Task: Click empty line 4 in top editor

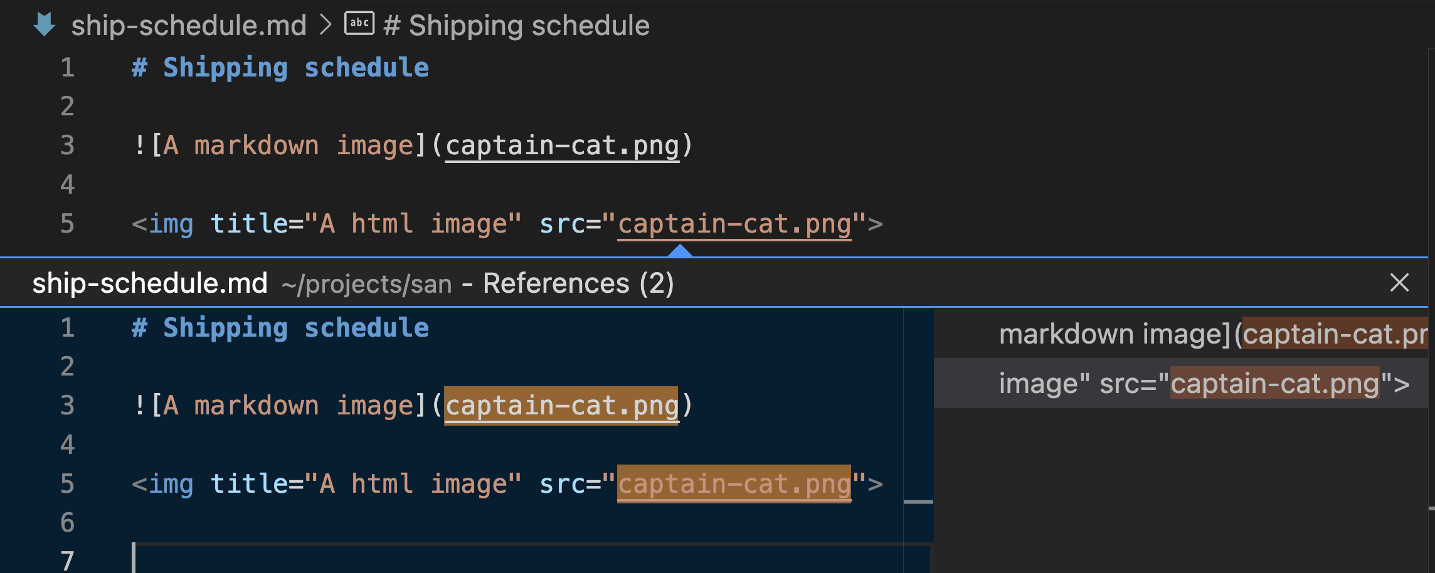Action: coord(251,184)
